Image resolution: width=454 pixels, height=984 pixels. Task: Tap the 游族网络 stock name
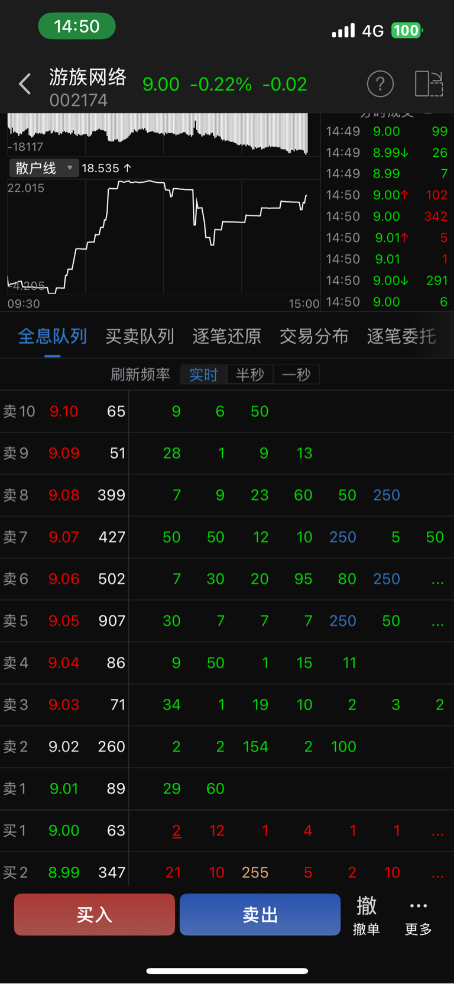[x=87, y=77]
